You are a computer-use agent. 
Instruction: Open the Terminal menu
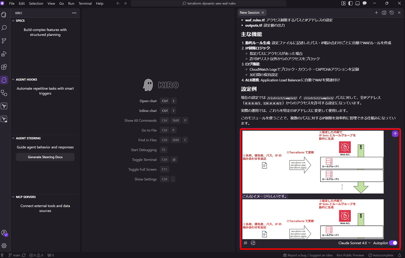click(x=85, y=3)
